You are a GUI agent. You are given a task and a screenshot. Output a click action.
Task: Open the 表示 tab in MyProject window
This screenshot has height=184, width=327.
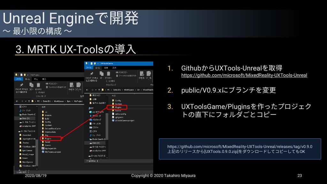click(x=44, y=79)
